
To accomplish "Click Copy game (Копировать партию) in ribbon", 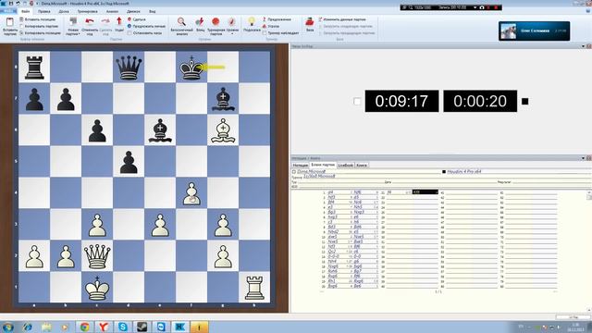I will pos(39,26).
